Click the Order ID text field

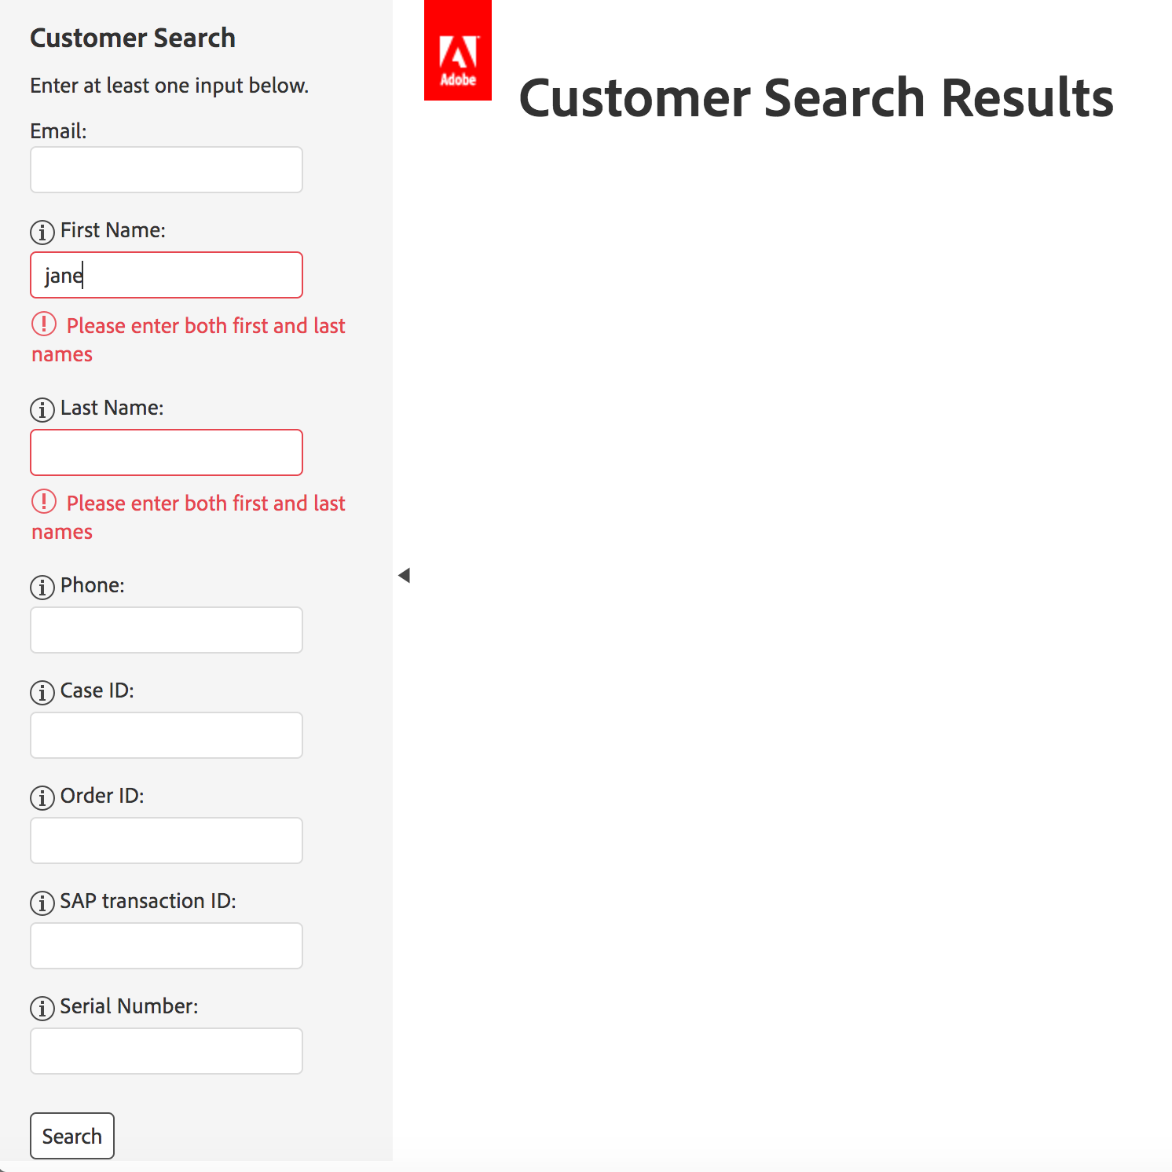pyautogui.click(x=167, y=841)
